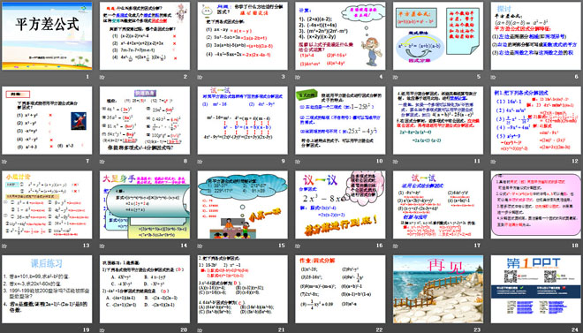Select slide 24 第1PPT thumbnail

pos(536,289)
